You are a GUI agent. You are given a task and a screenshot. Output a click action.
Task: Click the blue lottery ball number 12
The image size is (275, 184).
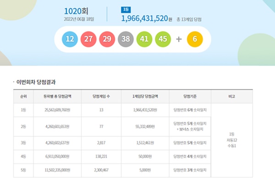tap(70, 39)
